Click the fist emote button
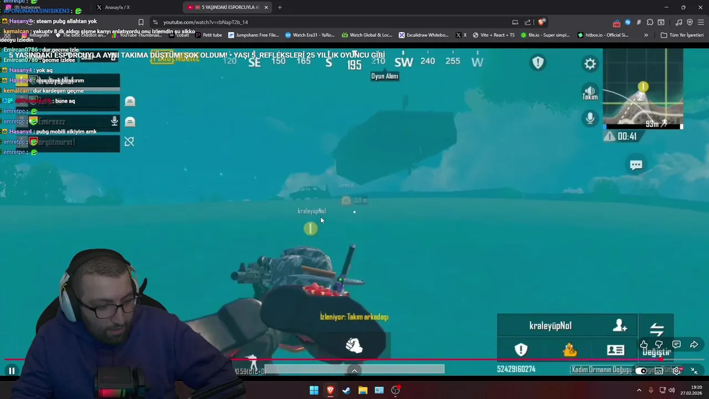709x399 pixels. [354, 345]
